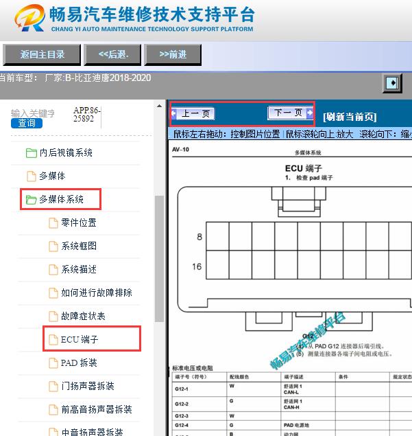Open the 门扬声器拆装 page
Image resolution: width=412 pixels, height=436 pixels.
88,387
